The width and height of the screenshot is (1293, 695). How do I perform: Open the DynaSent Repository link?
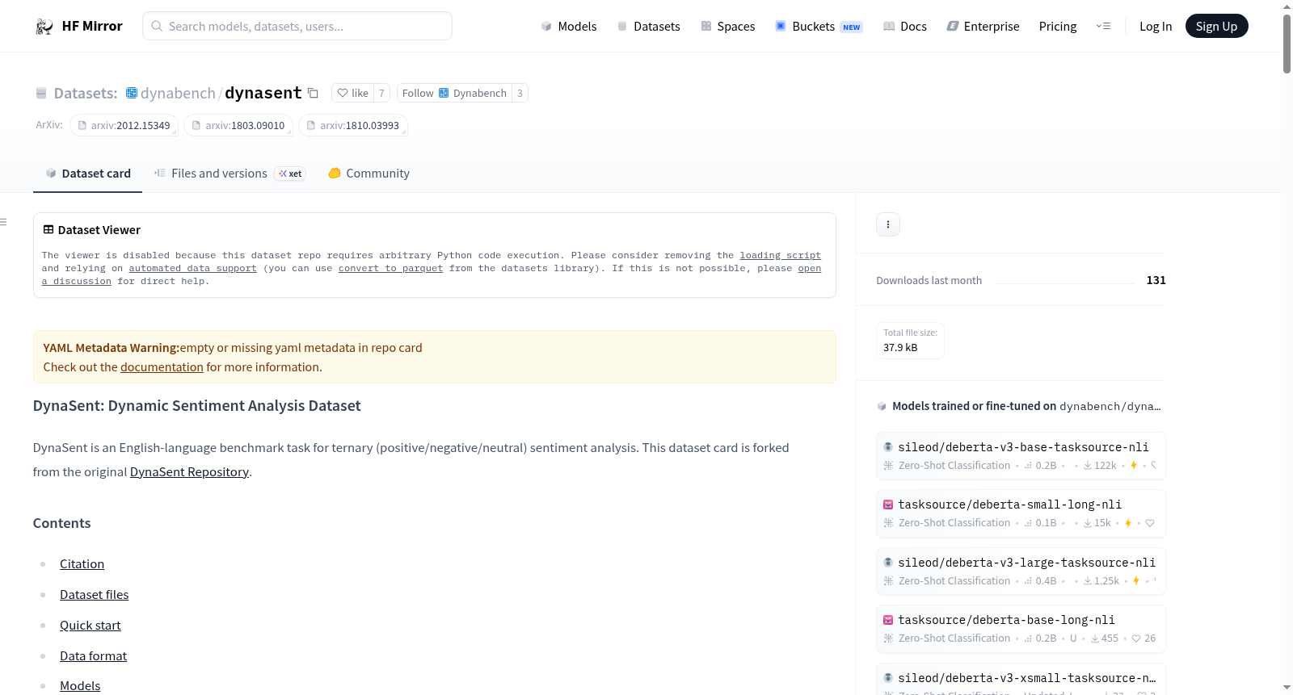[x=189, y=472]
